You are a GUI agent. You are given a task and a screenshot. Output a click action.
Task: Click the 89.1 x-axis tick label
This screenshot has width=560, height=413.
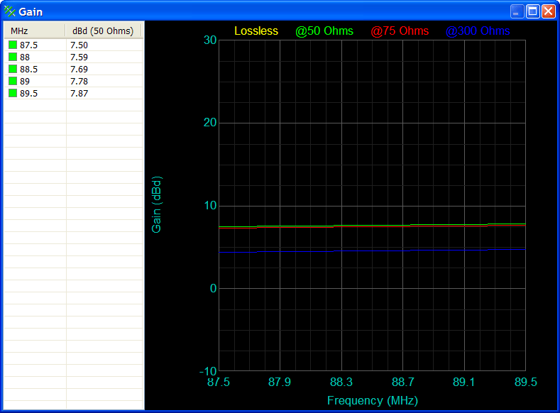tap(464, 382)
